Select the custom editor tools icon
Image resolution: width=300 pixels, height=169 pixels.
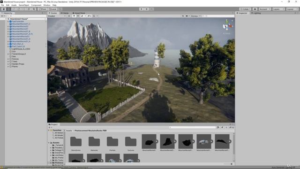[x=34, y=9]
